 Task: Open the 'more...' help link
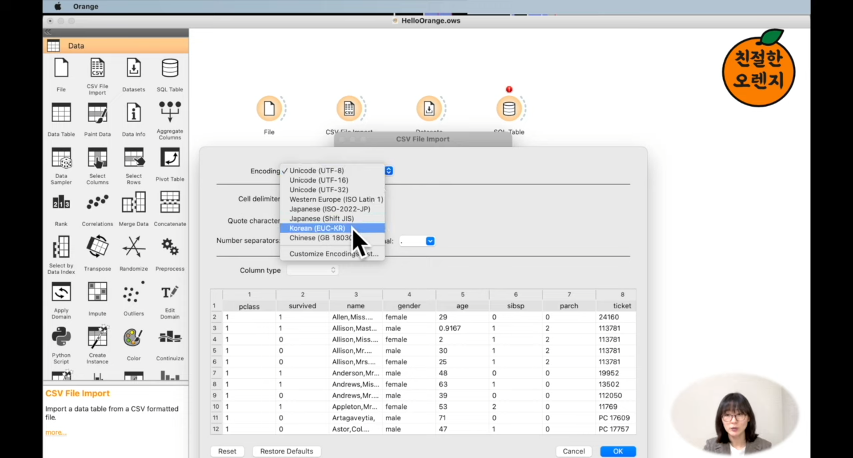[x=56, y=433]
